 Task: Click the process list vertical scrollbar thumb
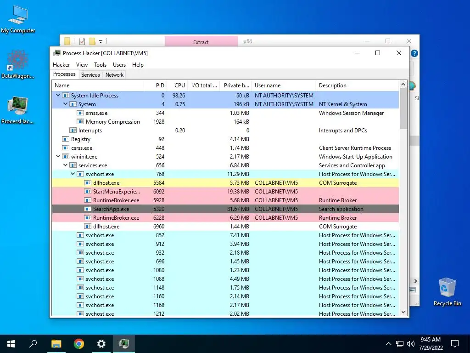click(403, 108)
